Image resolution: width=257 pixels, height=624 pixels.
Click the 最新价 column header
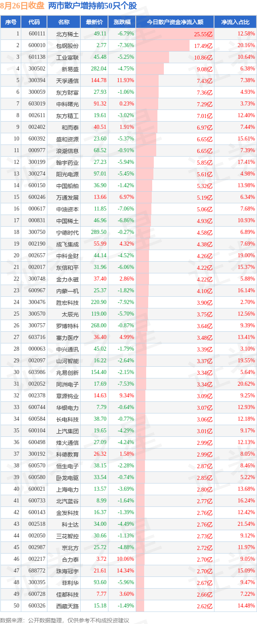94,22
